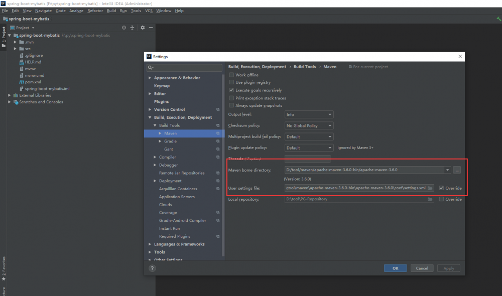
Task: Click the mvnw.cmd file icon
Action: pyautogui.click(x=22, y=76)
